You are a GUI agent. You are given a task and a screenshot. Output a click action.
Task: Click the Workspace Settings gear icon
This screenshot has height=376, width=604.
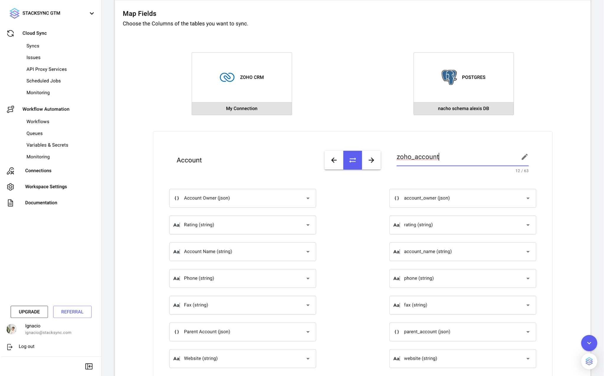(11, 187)
